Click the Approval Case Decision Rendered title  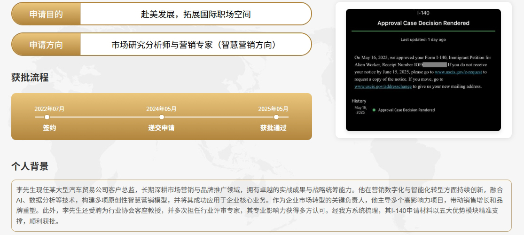click(423, 23)
